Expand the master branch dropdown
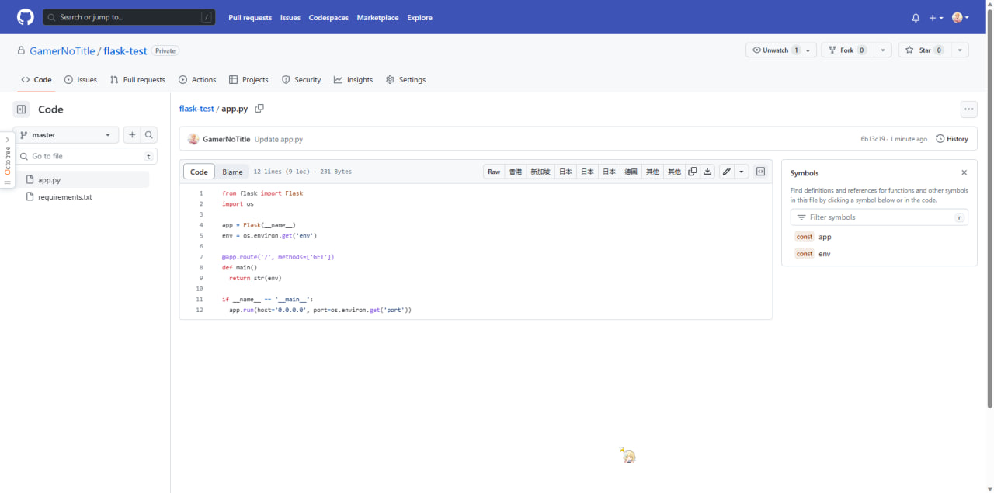 (66, 135)
